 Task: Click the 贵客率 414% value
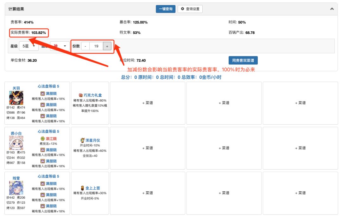coord(28,22)
